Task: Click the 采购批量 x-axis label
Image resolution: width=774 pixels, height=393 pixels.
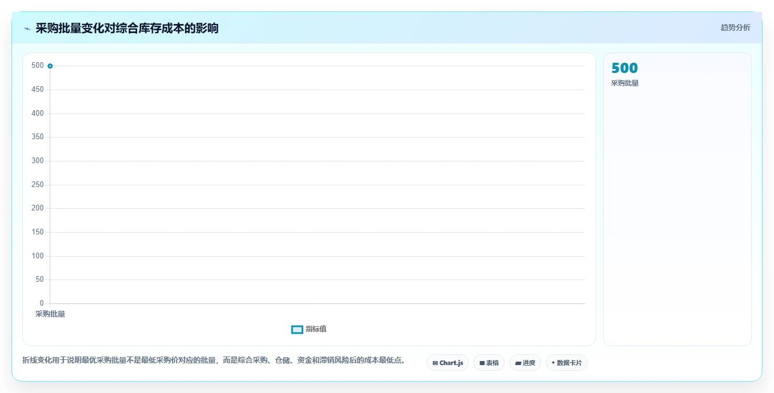Action: click(x=50, y=314)
